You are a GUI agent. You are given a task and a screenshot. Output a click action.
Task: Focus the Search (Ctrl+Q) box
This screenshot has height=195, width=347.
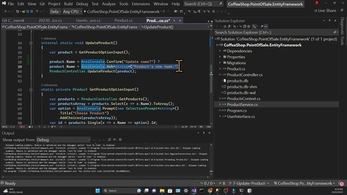click(x=203, y=4)
